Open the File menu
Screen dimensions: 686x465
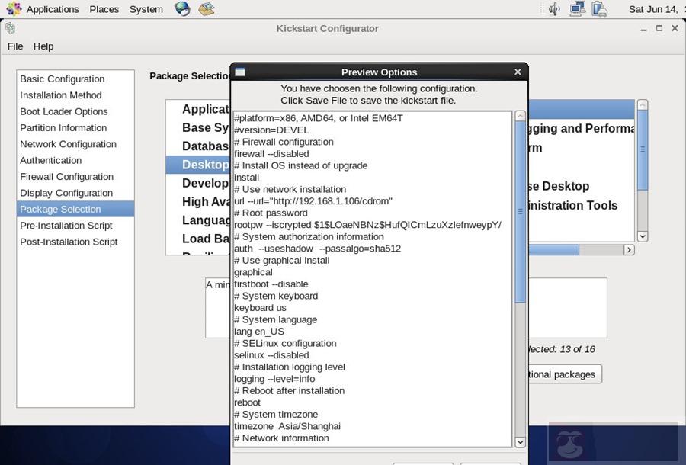tap(14, 46)
